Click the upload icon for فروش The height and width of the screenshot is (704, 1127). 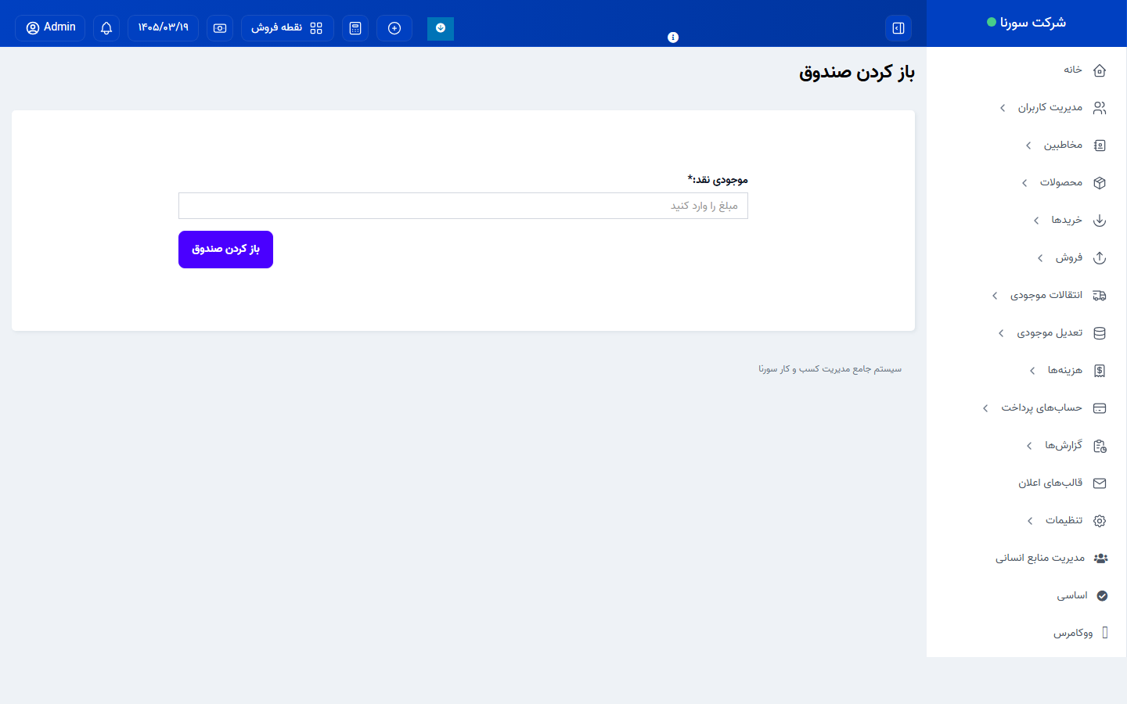pos(1100,258)
